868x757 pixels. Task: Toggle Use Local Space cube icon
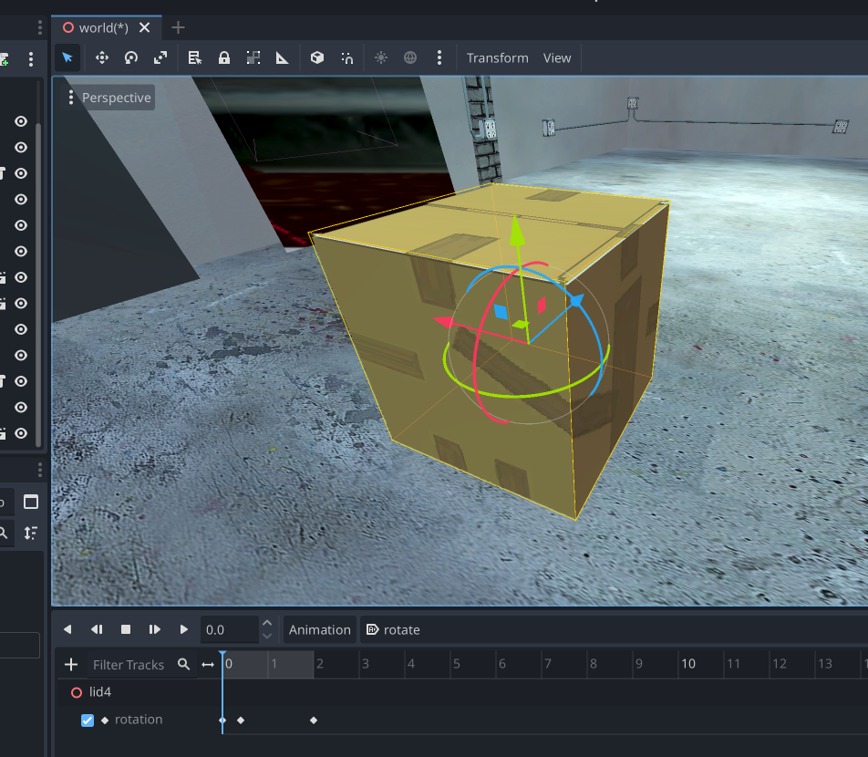[x=316, y=57]
